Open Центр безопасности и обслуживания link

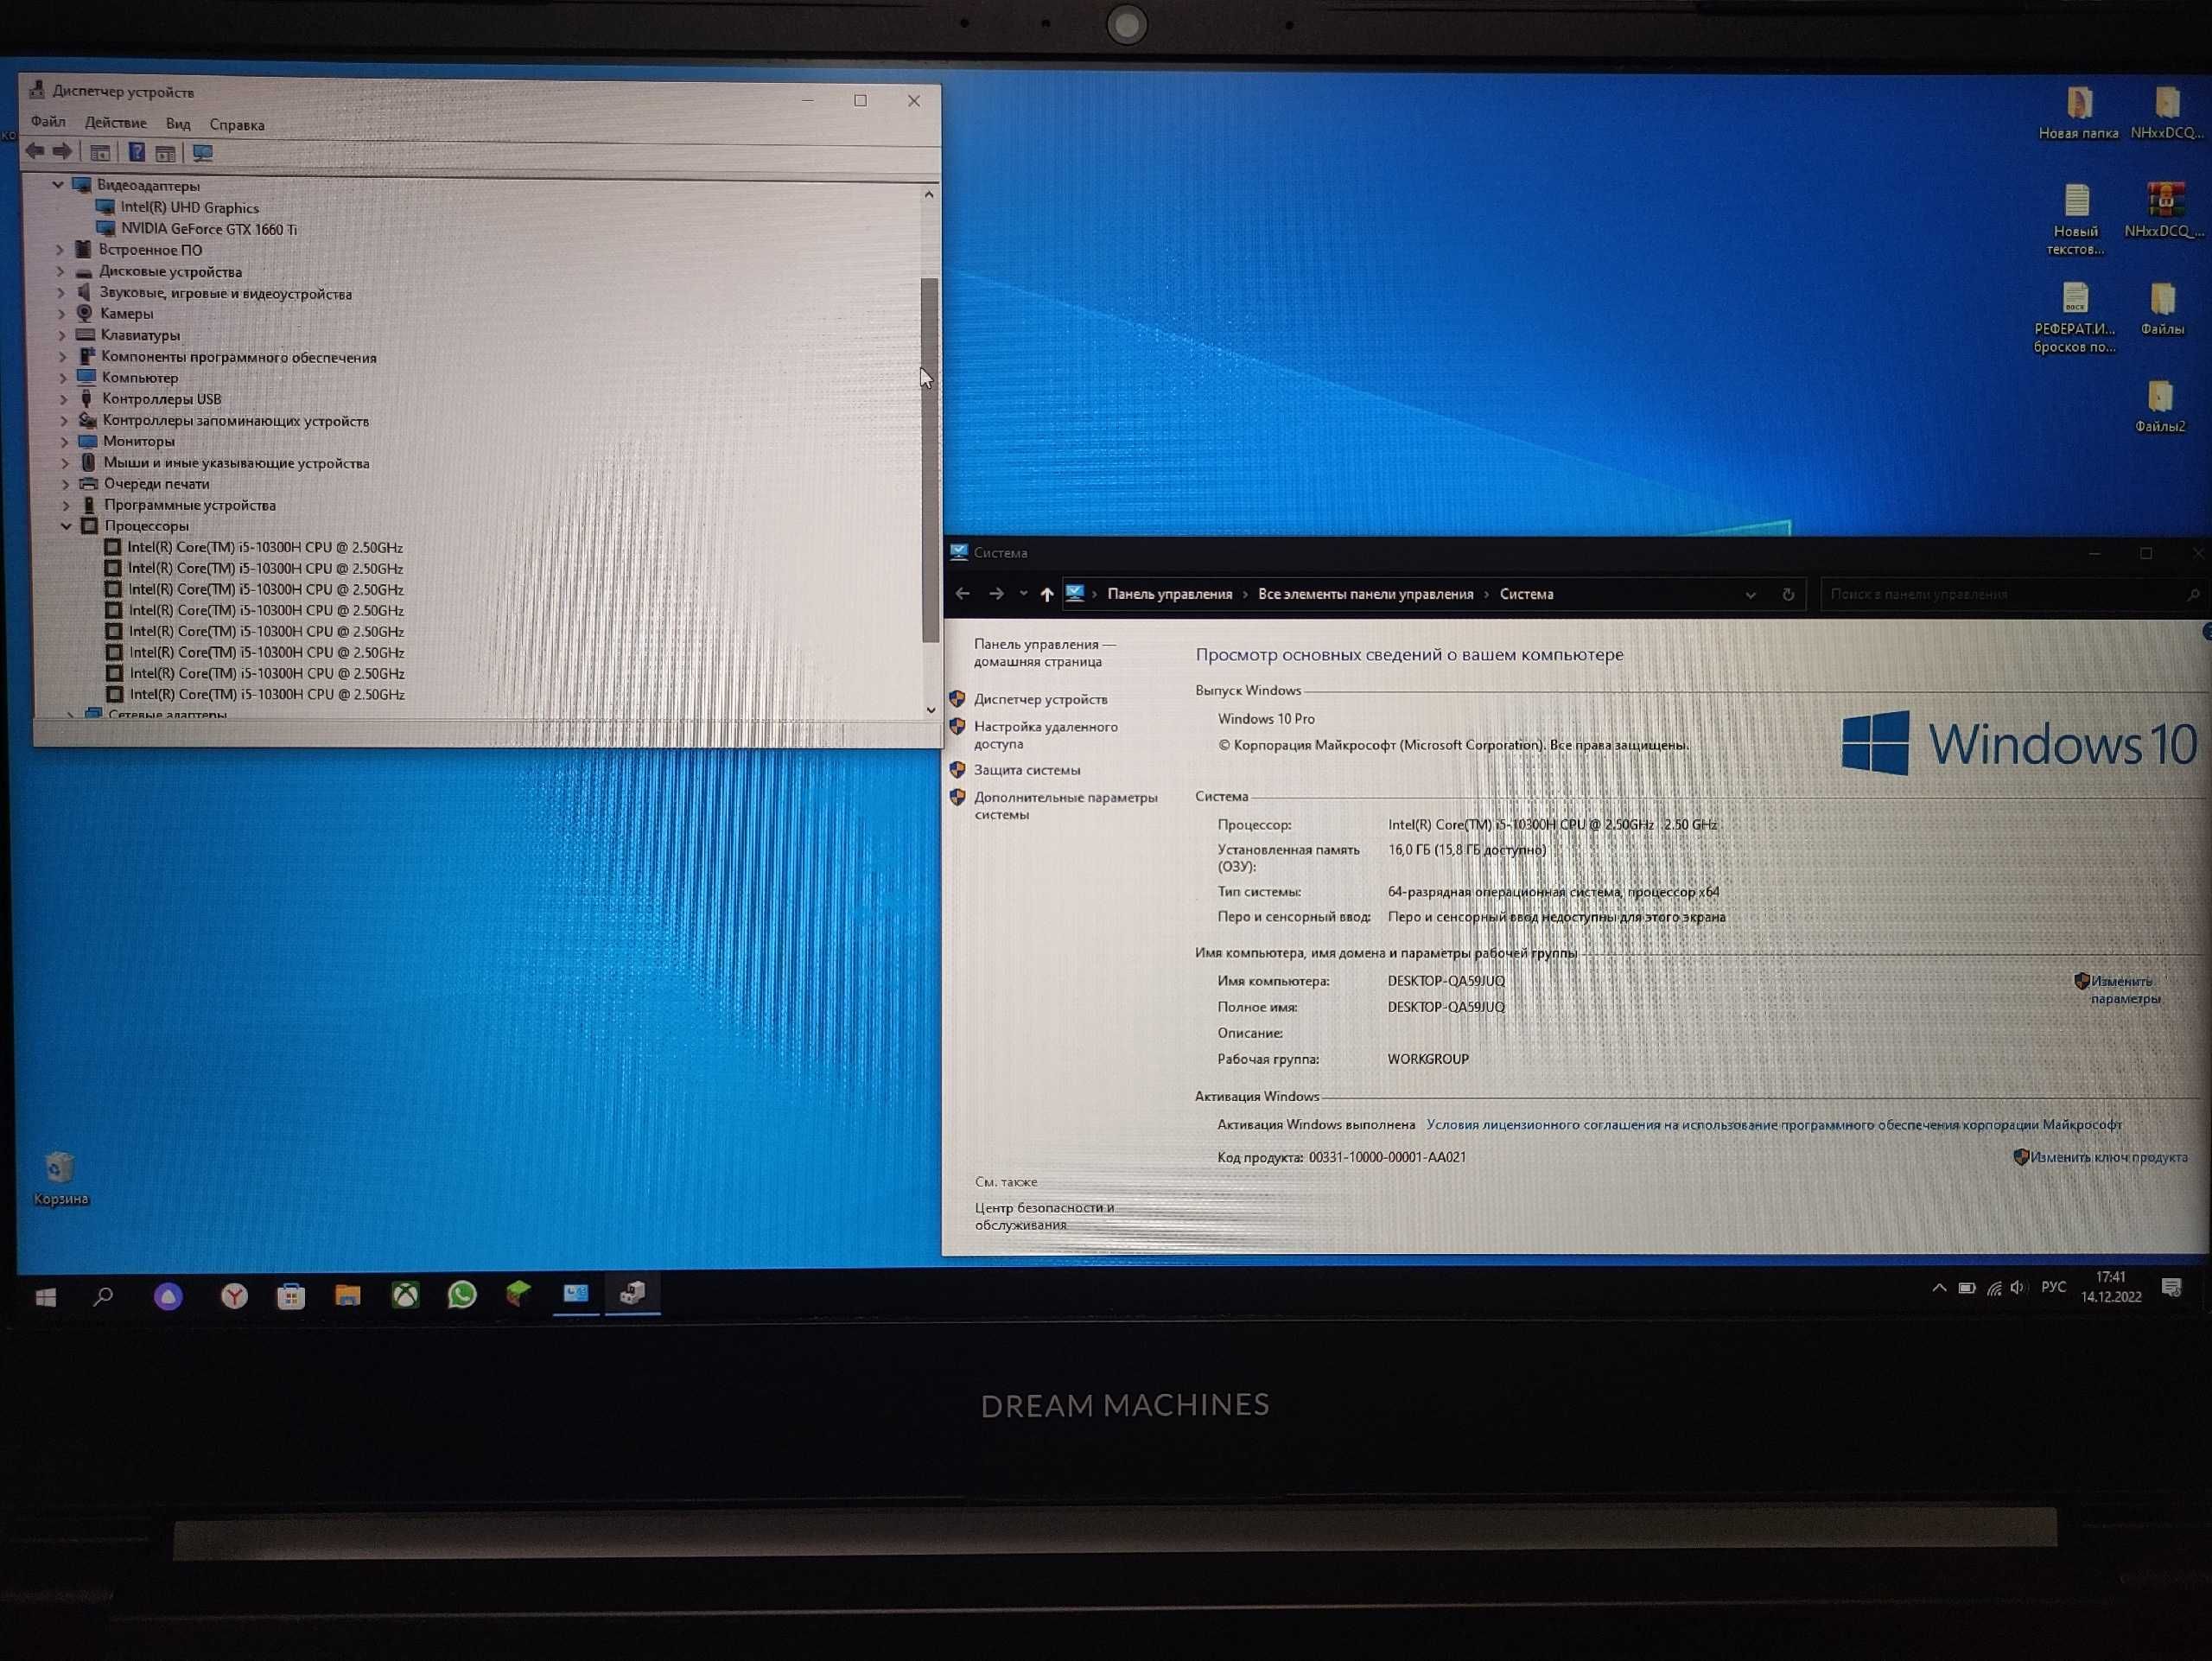1043,1216
